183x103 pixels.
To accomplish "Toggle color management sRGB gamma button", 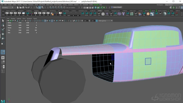I will [97, 21].
